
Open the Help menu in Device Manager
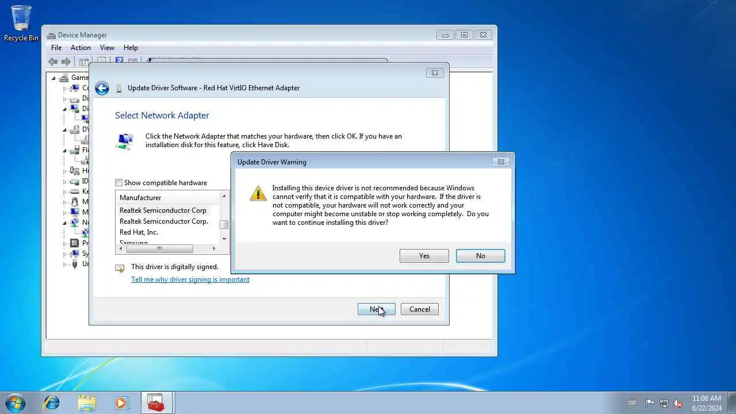click(x=131, y=48)
